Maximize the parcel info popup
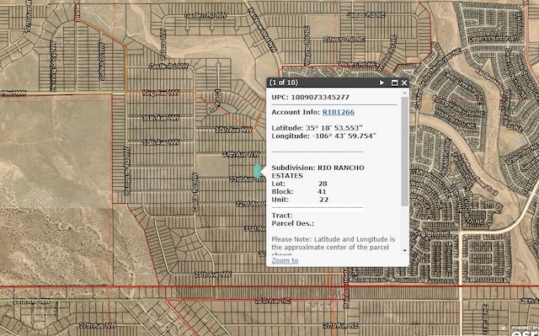This screenshot has width=539, height=336. pos(394,83)
